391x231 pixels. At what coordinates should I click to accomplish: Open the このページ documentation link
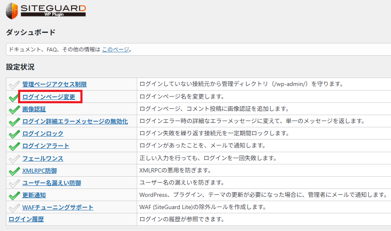pyautogui.click(x=115, y=49)
